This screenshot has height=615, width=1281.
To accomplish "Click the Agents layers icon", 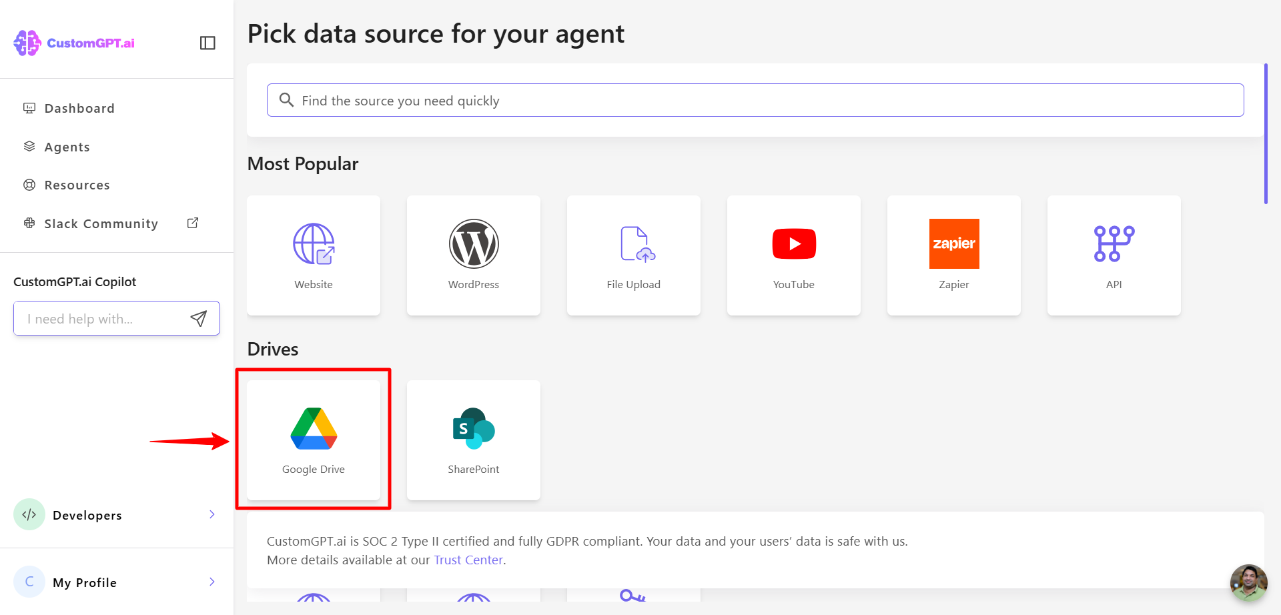I will (x=29, y=146).
